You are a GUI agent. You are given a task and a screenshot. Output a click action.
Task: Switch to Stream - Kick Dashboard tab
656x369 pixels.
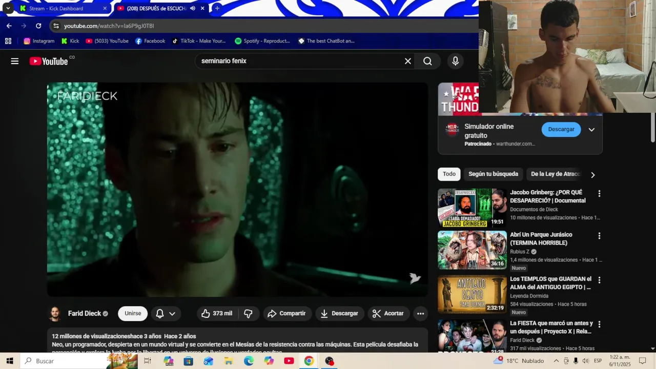pyautogui.click(x=61, y=8)
